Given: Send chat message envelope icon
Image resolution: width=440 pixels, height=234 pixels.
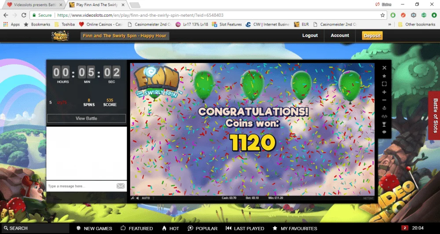Looking at the screenshot, I should tap(121, 186).
